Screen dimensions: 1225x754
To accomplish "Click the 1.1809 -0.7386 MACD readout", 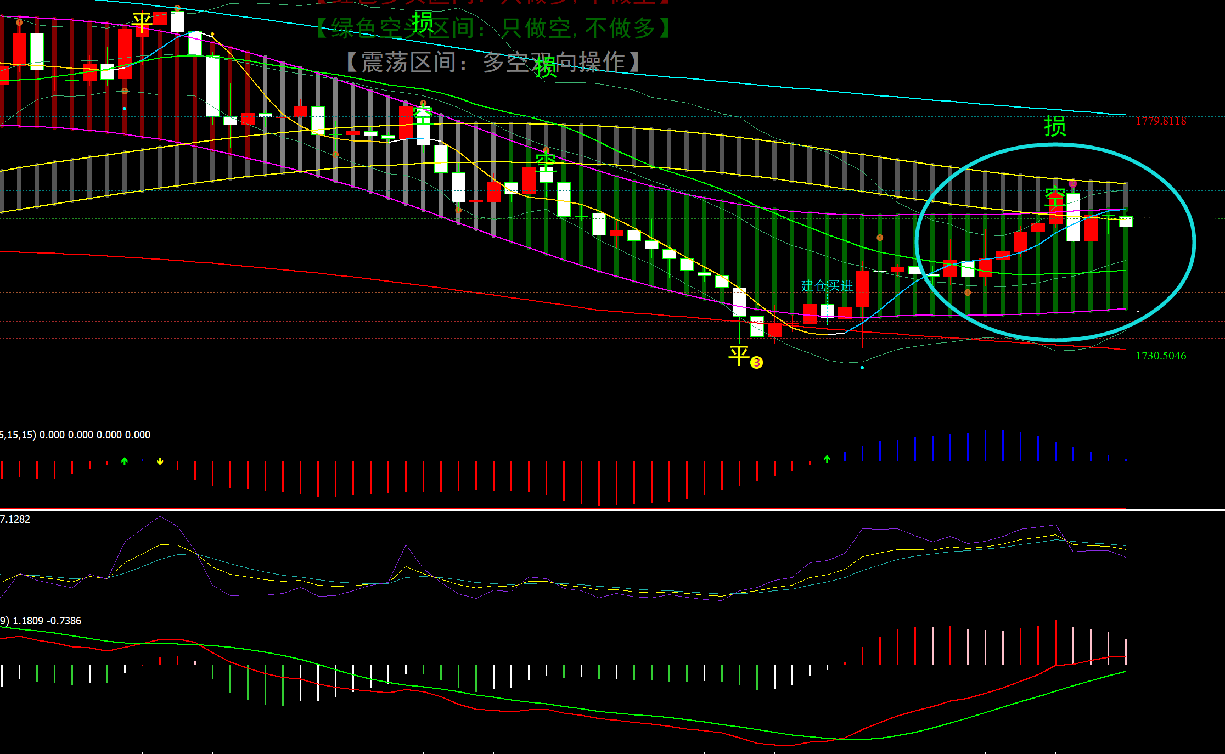I will click(x=47, y=621).
